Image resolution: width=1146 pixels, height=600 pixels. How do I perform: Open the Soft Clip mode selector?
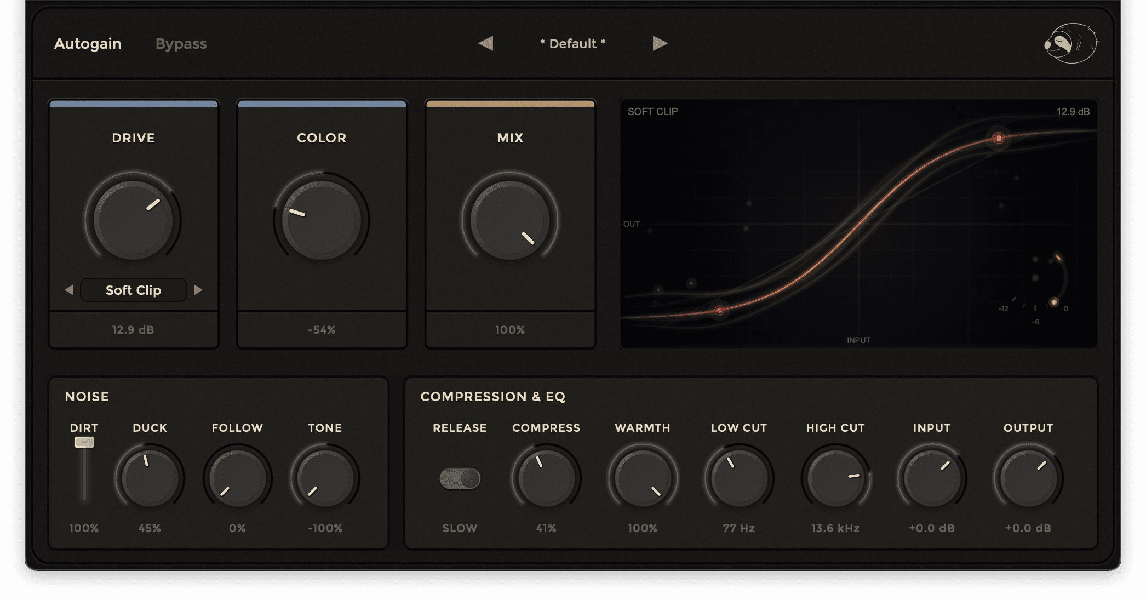[x=133, y=290]
